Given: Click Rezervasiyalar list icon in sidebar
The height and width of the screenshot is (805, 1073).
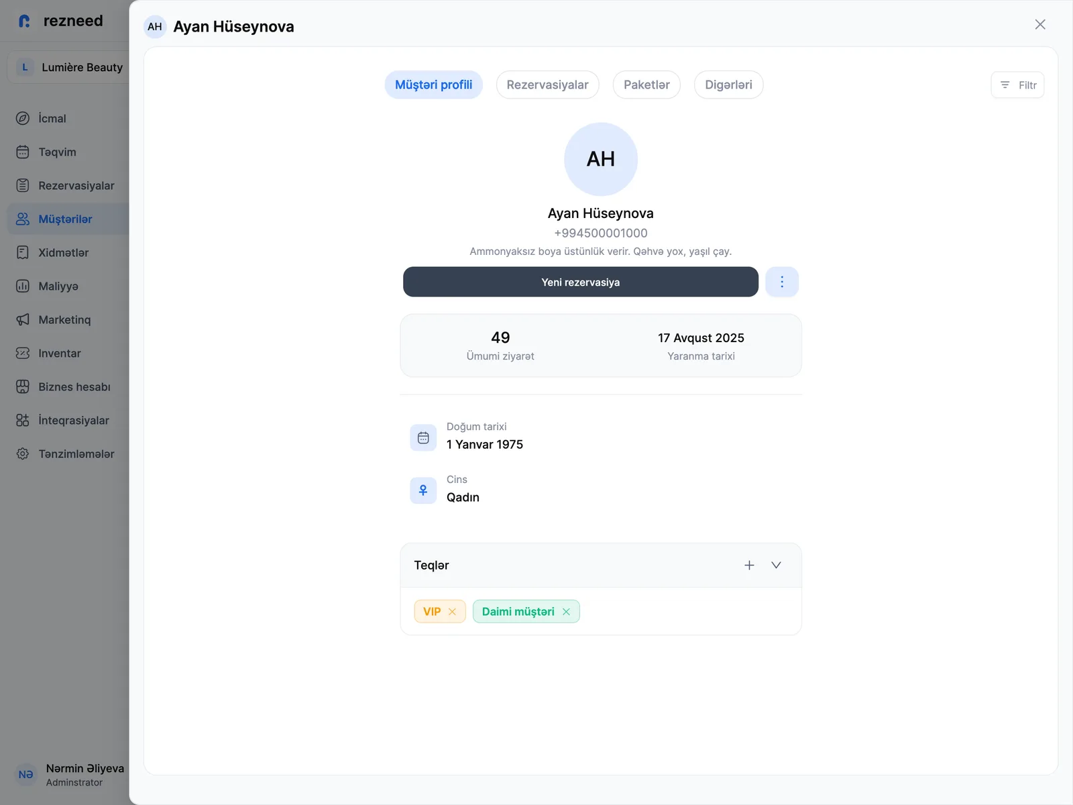Looking at the screenshot, I should coord(23,185).
